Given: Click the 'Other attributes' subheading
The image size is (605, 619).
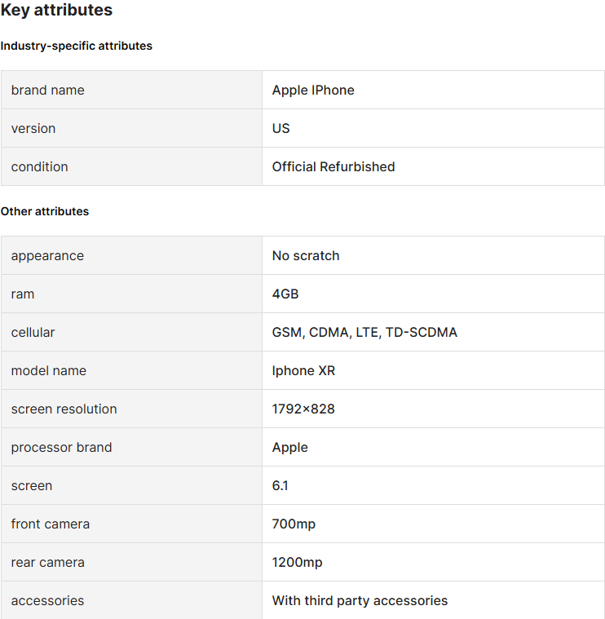Looking at the screenshot, I should [x=45, y=211].
